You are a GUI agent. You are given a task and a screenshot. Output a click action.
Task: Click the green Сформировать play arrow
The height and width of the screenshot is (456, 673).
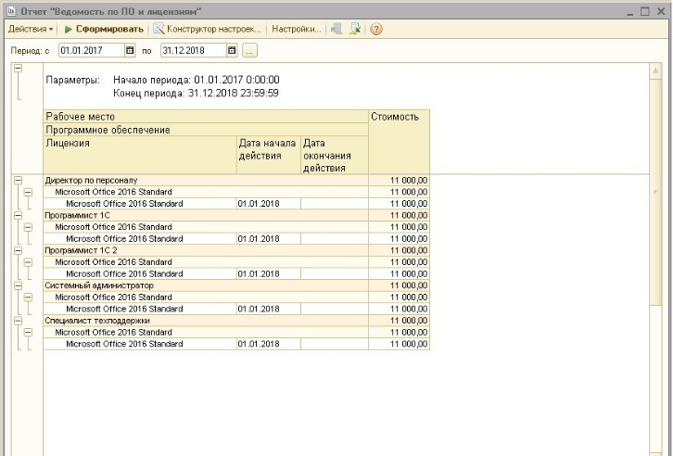pyautogui.click(x=69, y=29)
